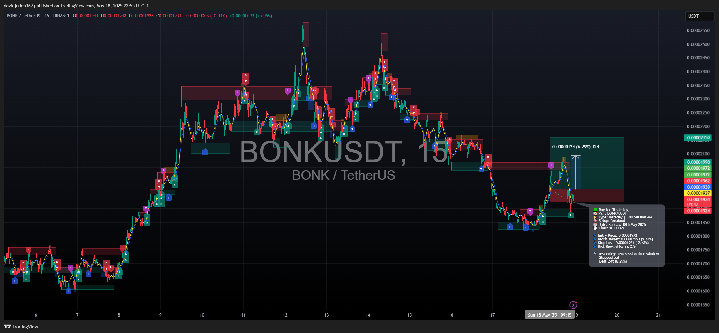Click the change value −0.00000008 (−0.41%)
The image size is (719, 333).
point(205,16)
